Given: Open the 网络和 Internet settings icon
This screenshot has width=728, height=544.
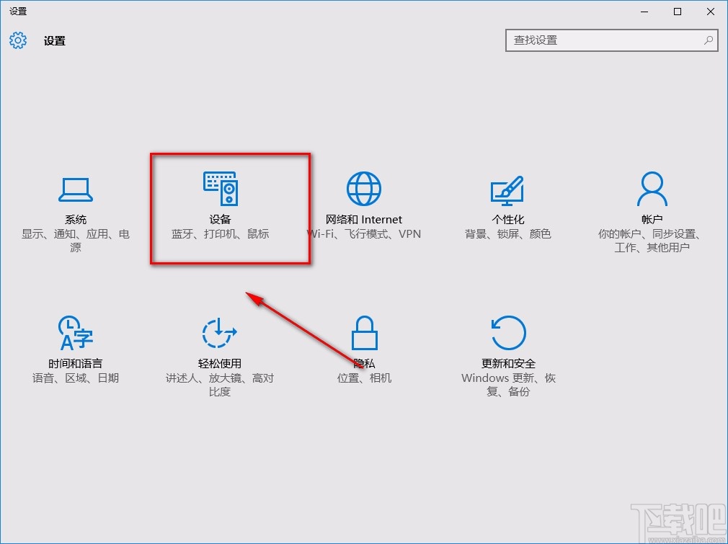Looking at the screenshot, I should coord(363,187).
